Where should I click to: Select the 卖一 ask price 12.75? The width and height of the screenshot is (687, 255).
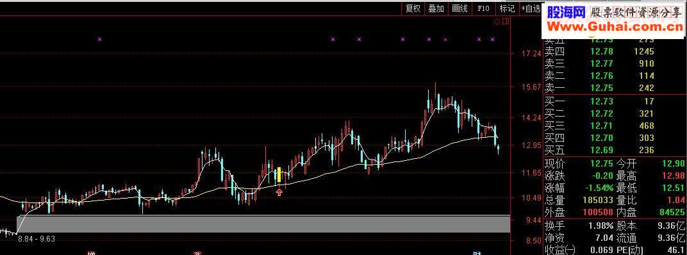pos(601,88)
